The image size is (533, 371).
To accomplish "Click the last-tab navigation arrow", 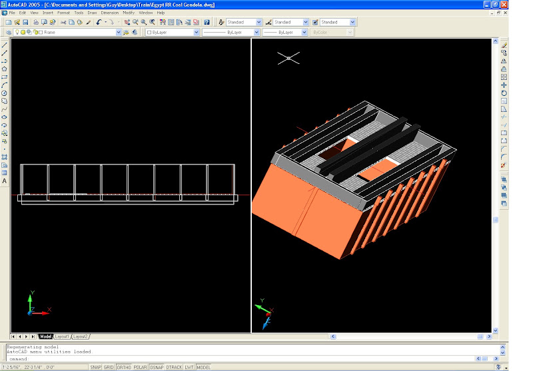I will tap(33, 336).
